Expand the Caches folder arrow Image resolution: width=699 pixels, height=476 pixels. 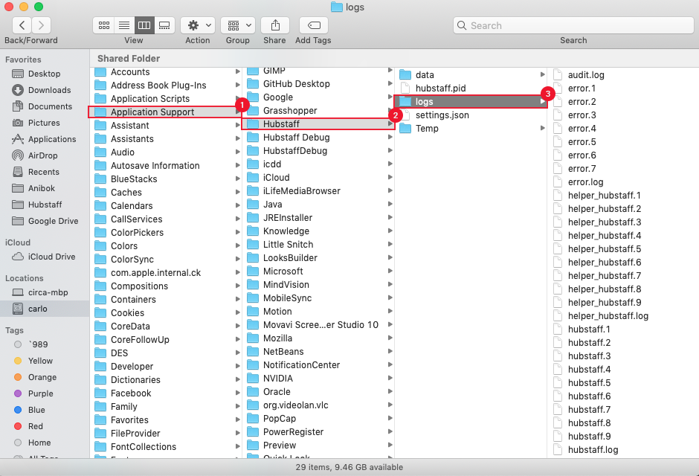238,192
